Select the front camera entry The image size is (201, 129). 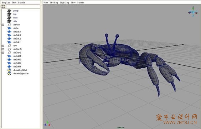[15, 18]
